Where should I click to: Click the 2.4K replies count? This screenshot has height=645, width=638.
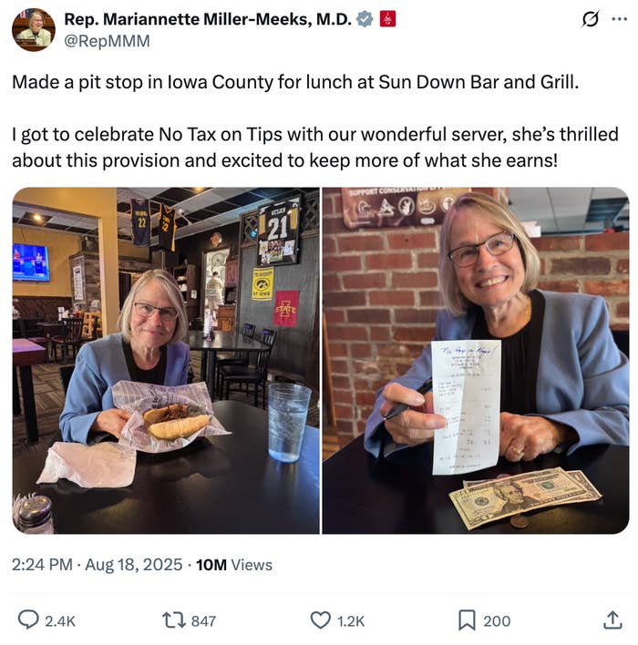click(60, 620)
